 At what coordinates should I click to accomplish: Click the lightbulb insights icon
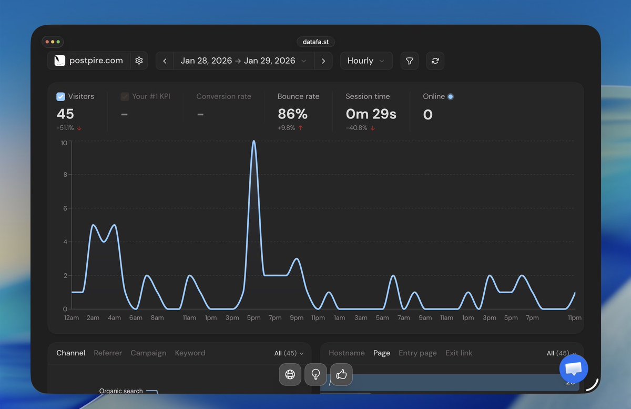click(x=315, y=374)
